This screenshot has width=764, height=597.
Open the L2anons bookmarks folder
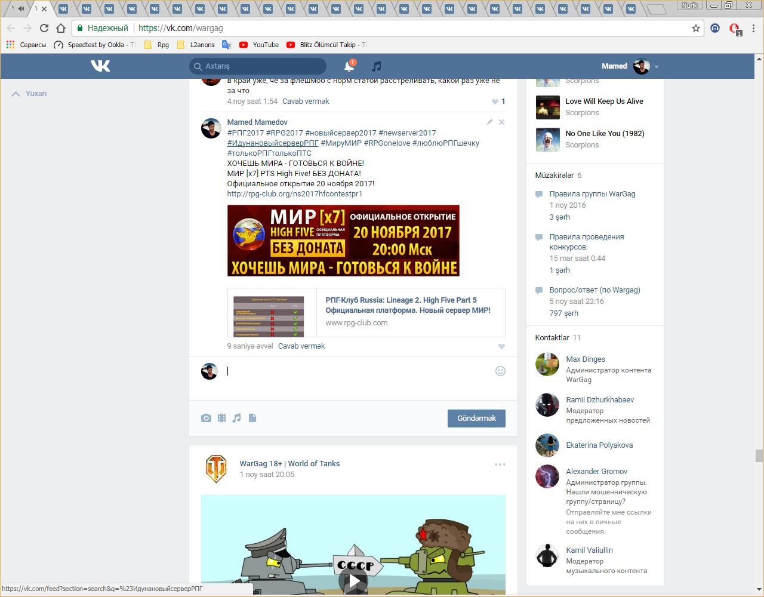coord(196,45)
